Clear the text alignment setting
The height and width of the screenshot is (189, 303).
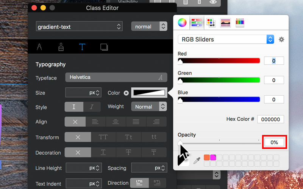point(75,122)
